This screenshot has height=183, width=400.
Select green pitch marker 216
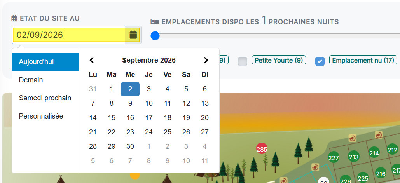click(381, 174)
